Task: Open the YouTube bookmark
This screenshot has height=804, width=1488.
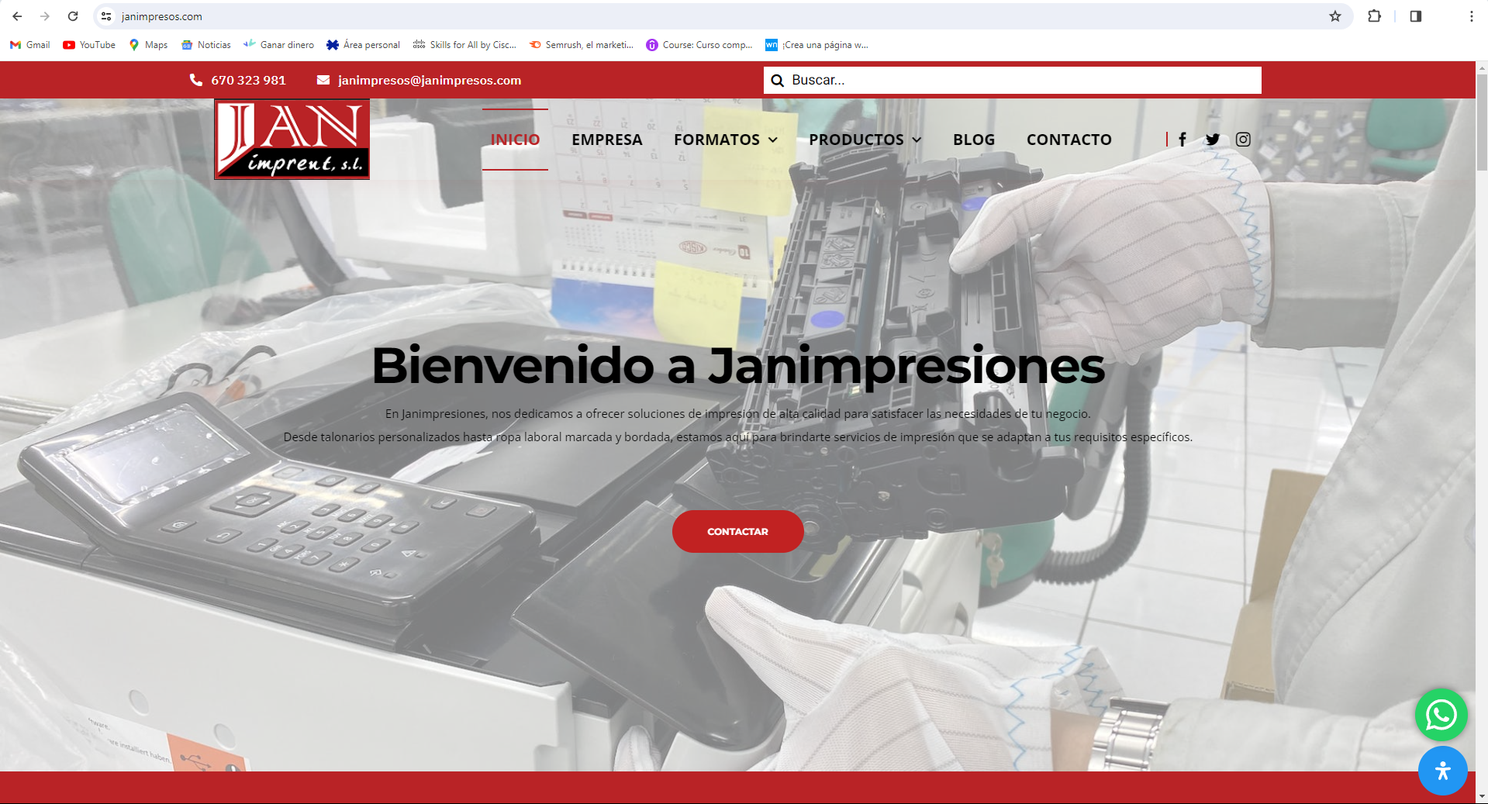Action: [x=89, y=45]
